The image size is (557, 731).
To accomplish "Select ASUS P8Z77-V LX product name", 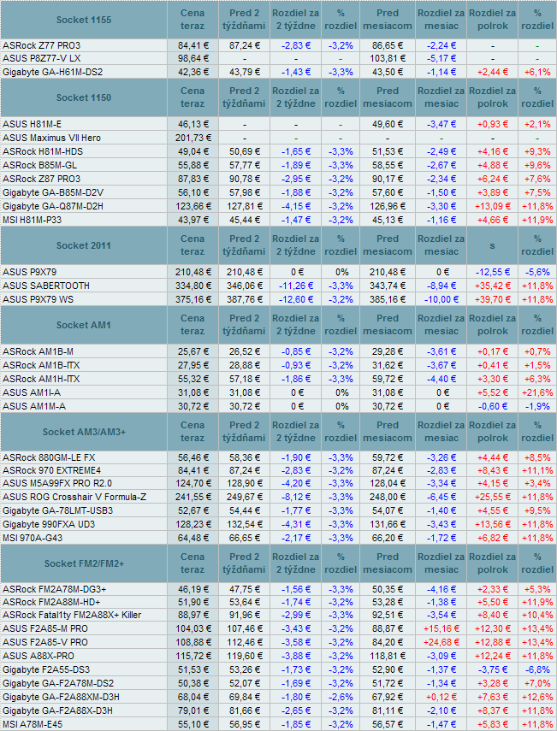I will (42, 58).
